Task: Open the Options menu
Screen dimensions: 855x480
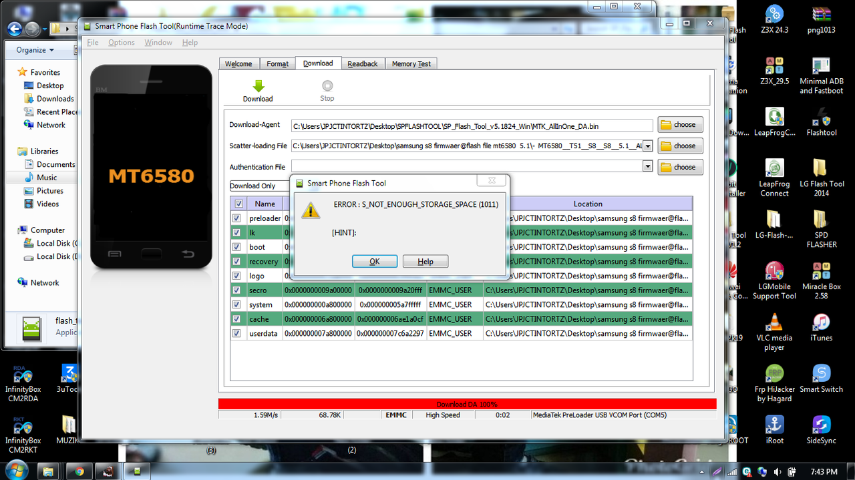Action: tap(122, 43)
